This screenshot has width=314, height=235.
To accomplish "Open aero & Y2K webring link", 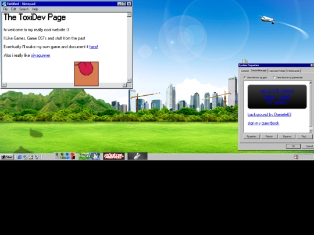I will point(277,91).
